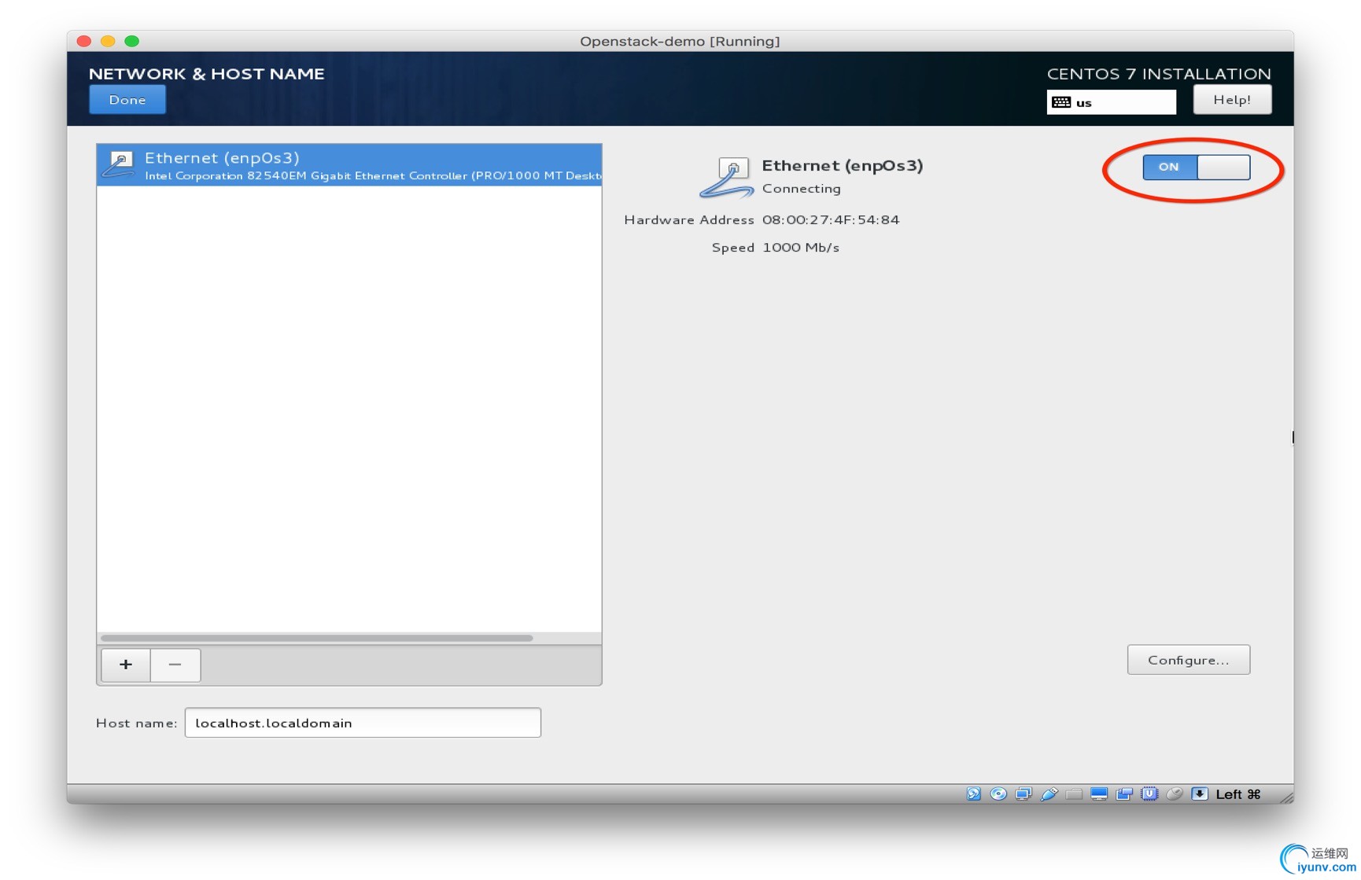Click the shared folders status icon

[1074, 794]
